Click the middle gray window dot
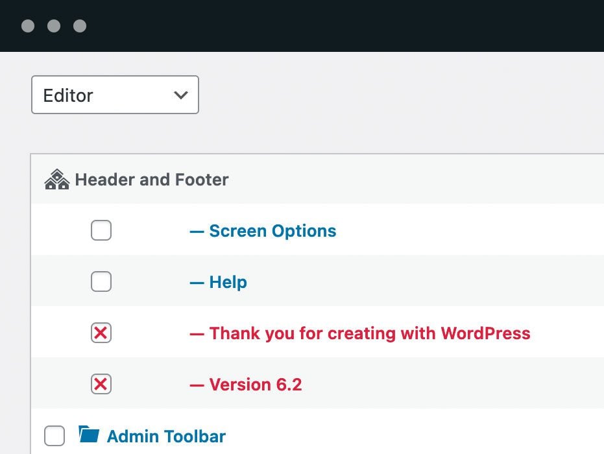 tap(54, 26)
